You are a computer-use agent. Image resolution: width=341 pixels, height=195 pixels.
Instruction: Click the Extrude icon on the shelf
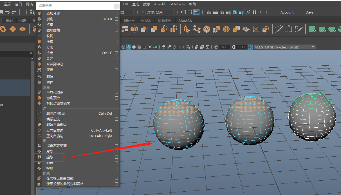tap(186, 29)
